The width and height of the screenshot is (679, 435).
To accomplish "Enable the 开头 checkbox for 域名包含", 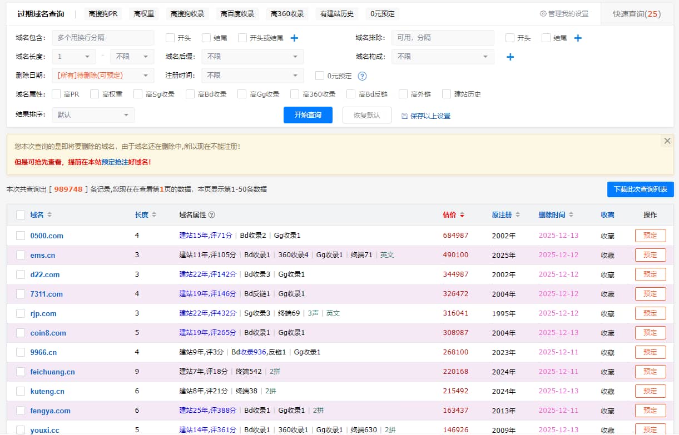I will [x=170, y=38].
